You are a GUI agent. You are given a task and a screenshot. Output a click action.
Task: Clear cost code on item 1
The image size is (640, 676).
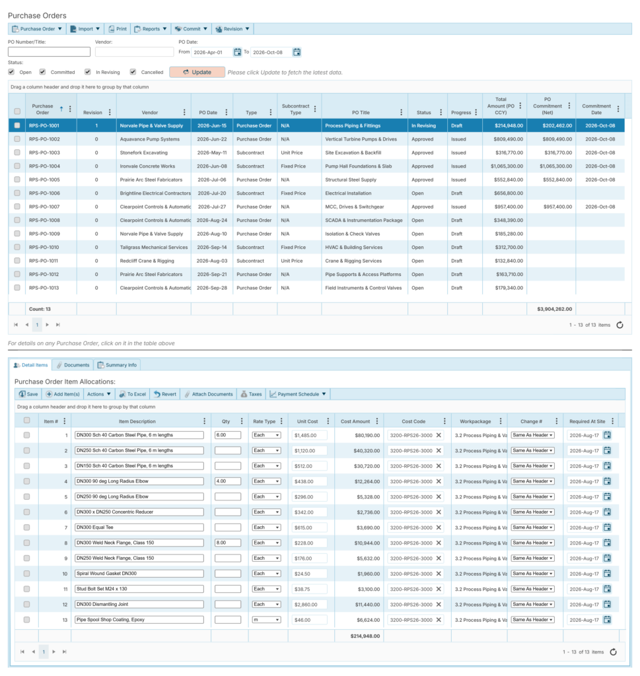[439, 436]
